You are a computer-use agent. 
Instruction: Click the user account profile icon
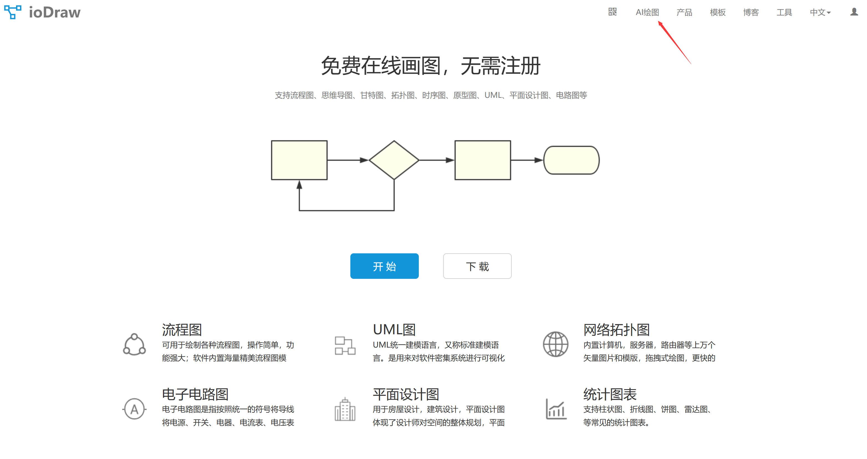coord(854,12)
